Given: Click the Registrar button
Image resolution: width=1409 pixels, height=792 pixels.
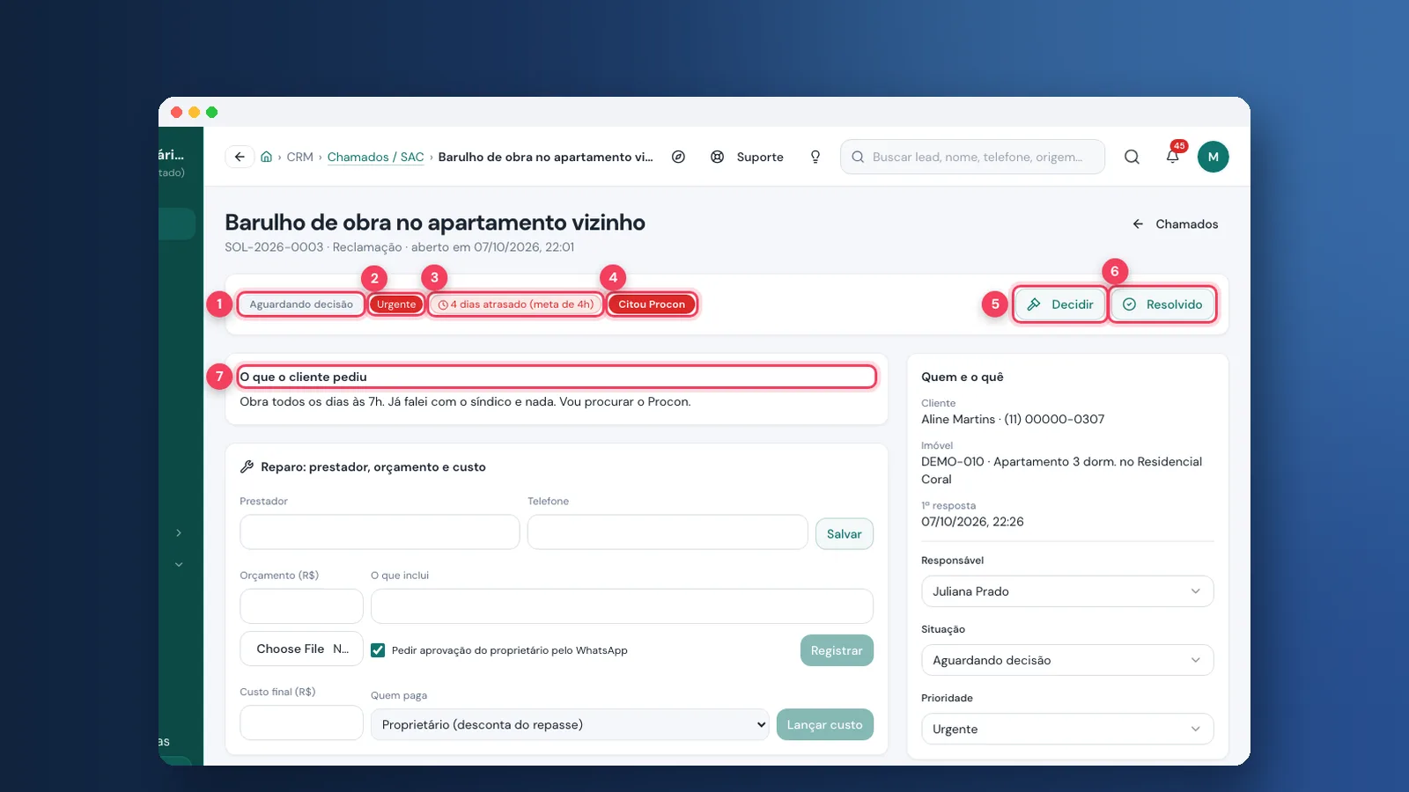Looking at the screenshot, I should (837, 650).
